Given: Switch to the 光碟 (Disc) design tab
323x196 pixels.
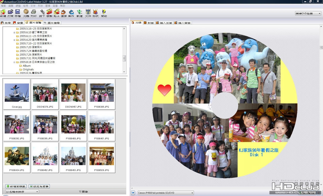Looking at the screenshot, I should click(136, 23).
